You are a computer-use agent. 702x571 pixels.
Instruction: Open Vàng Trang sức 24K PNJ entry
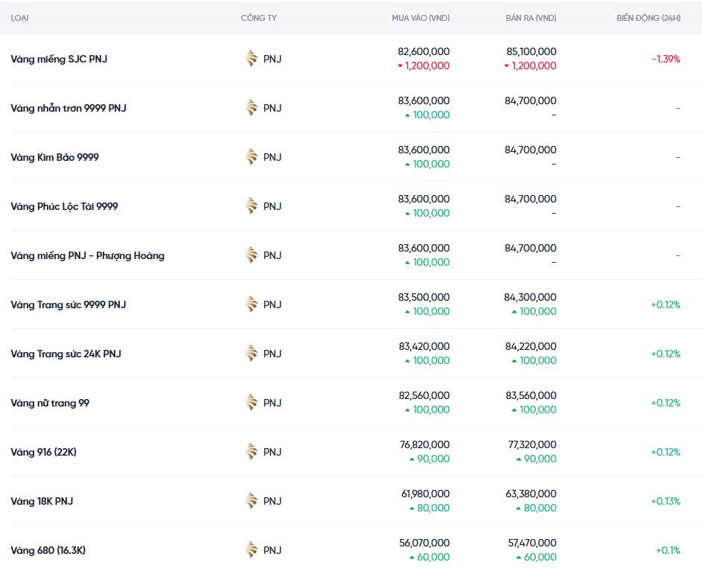coord(66,354)
